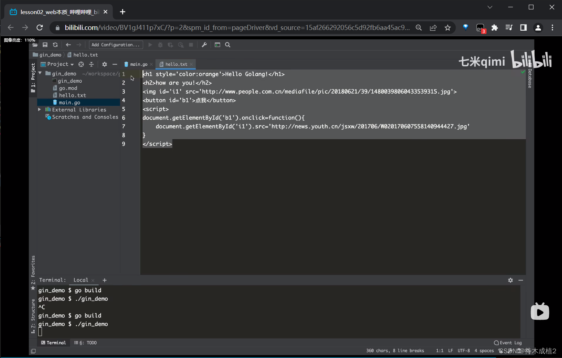The width and height of the screenshot is (562, 358).
Task: Open the 6: TODO tool window
Action: pyautogui.click(x=86, y=343)
